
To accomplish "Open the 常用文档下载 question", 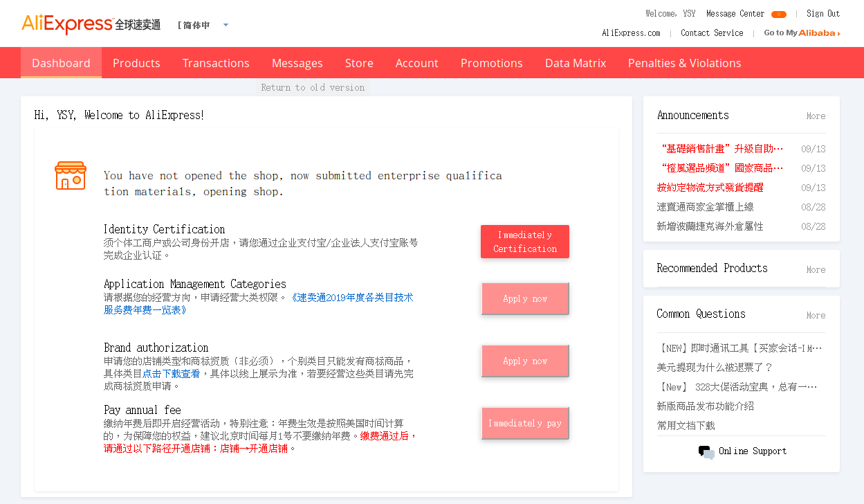I will pos(686,425).
